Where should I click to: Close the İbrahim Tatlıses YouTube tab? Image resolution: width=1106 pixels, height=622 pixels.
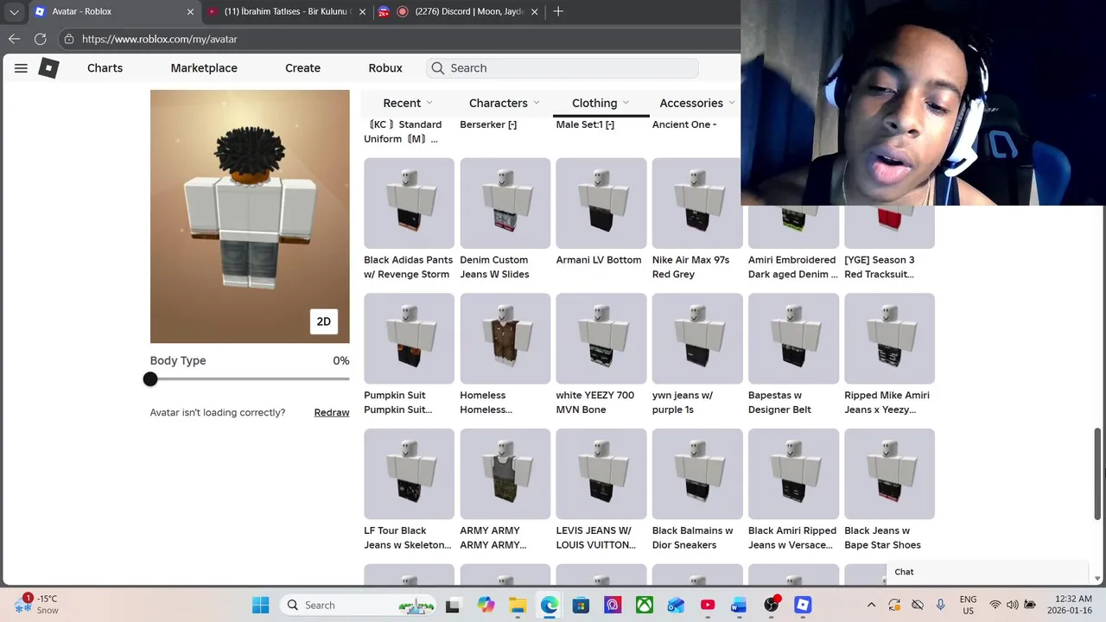click(363, 12)
